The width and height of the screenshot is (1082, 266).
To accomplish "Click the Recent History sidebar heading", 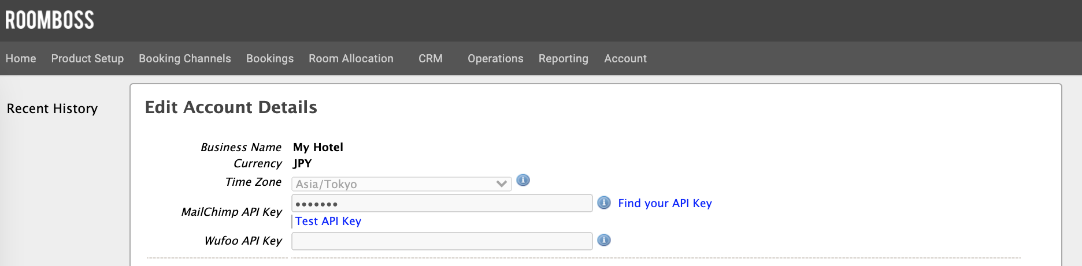I will coord(52,108).
